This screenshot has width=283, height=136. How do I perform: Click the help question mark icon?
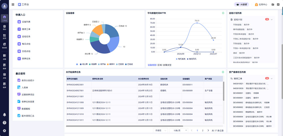4,123
